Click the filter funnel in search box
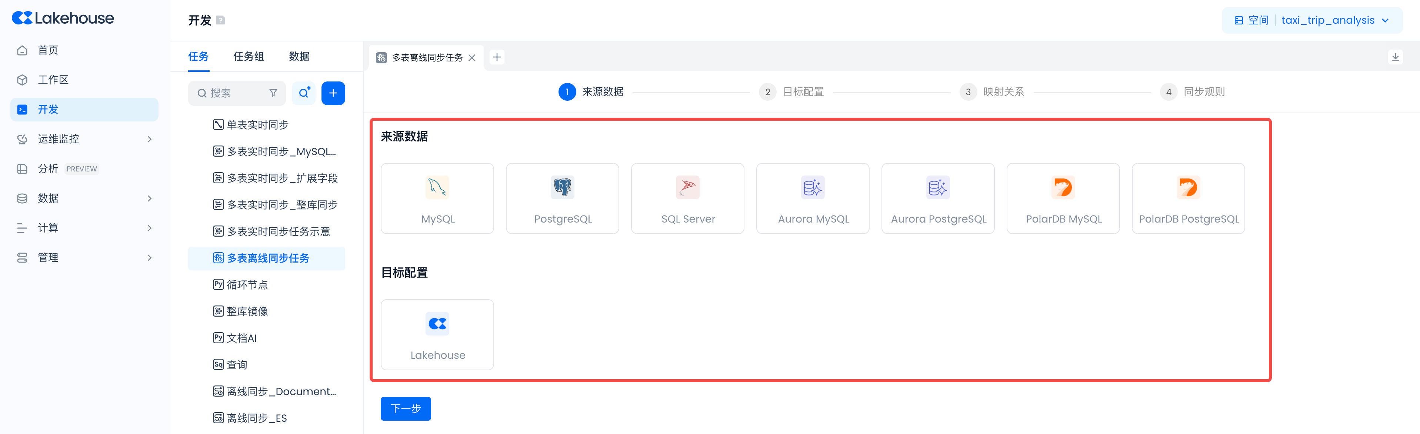 (273, 93)
